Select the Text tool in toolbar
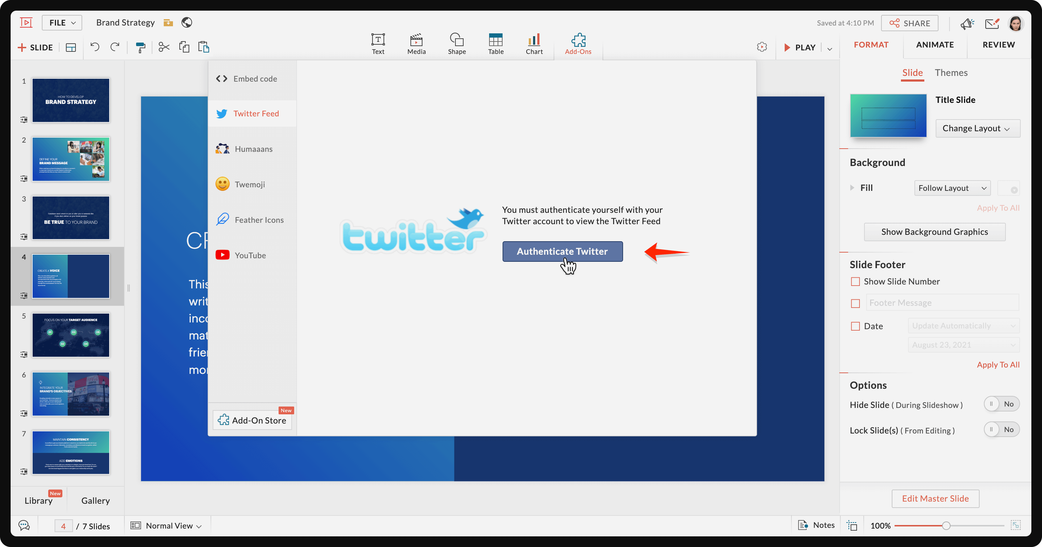 [x=378, y=43]
